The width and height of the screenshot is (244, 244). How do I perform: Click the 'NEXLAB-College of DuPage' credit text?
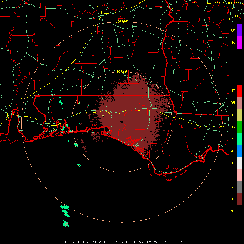coord(216,3)
